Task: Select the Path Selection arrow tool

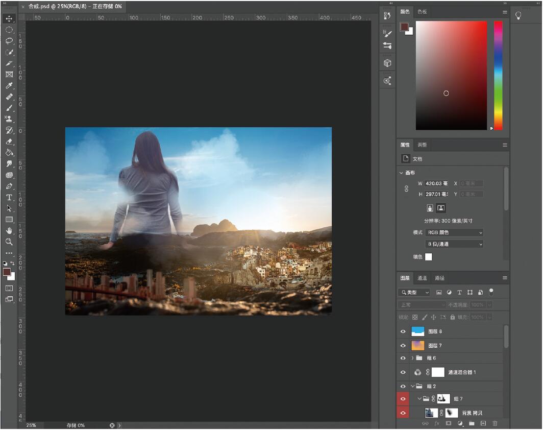Action: [x=9, y=208]
